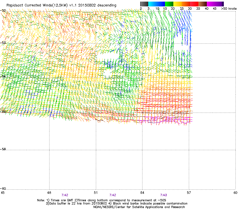Click the '54' longitude axis label
The image size is (238, 209).
click(142, 193)
